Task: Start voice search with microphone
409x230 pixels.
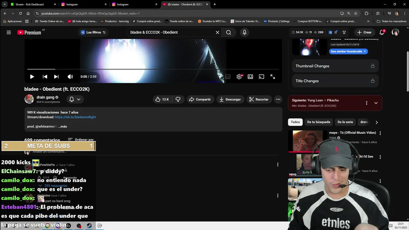Action: pos(244,32)
